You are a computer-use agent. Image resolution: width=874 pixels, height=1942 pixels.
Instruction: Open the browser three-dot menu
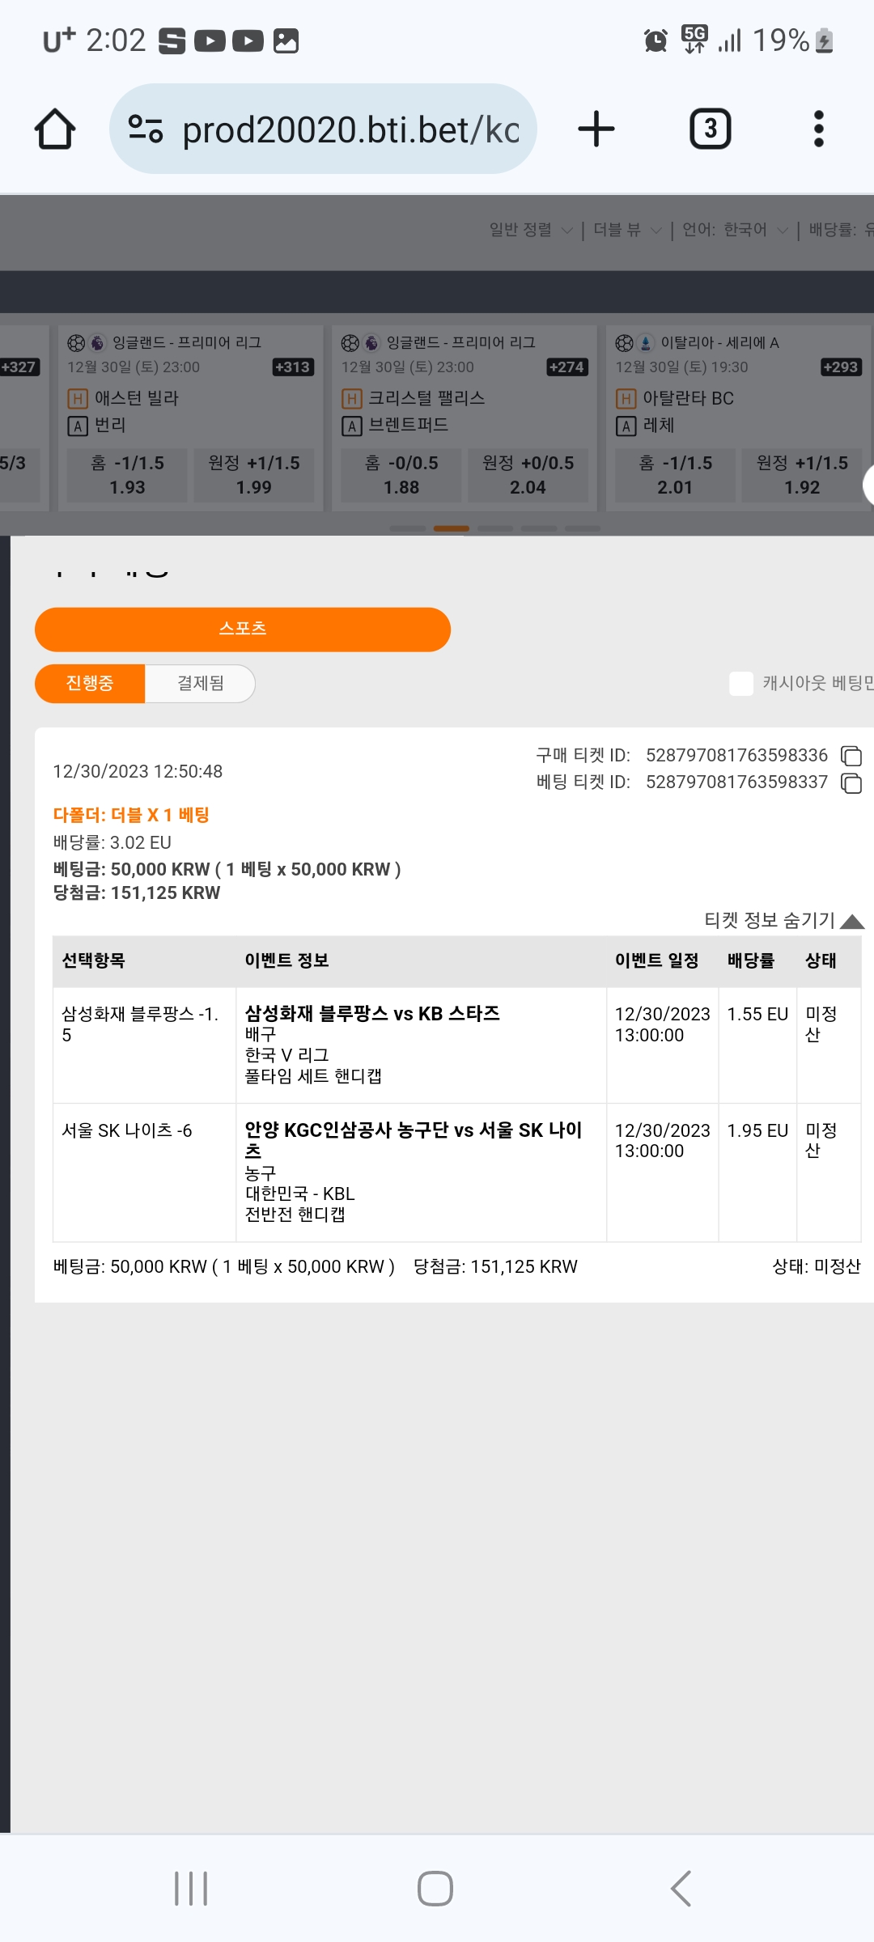click(818, 129)
